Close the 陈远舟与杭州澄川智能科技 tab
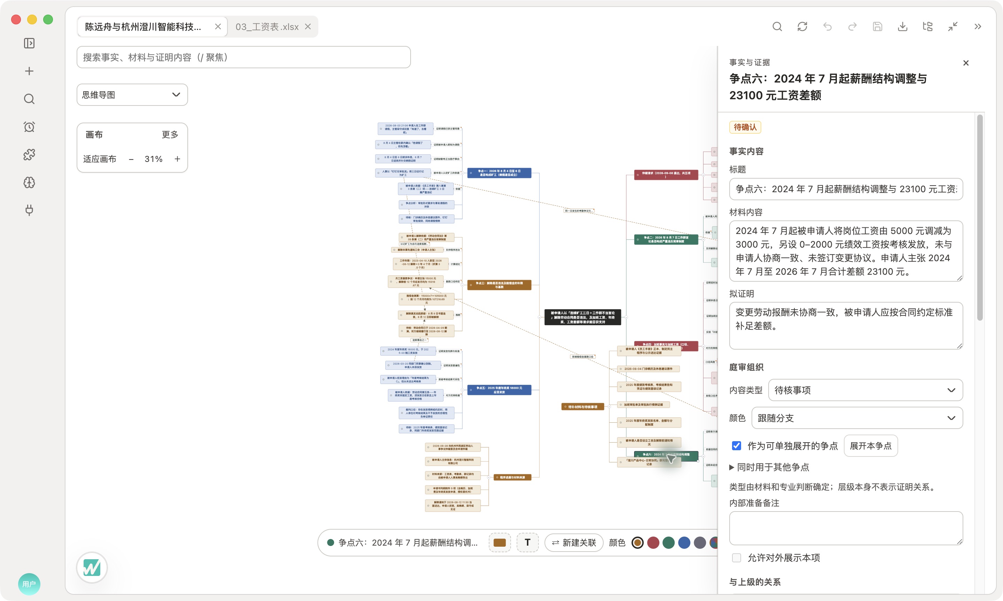 pos(218,27)
